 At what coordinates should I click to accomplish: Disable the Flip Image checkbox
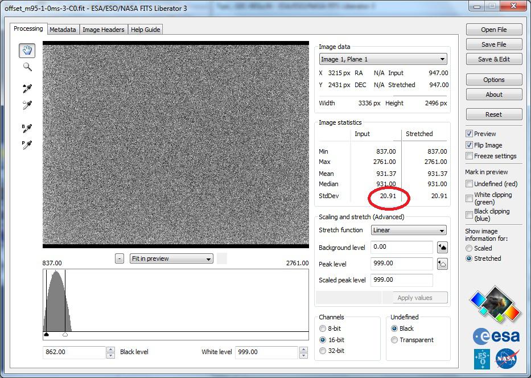tap(469, 145)
